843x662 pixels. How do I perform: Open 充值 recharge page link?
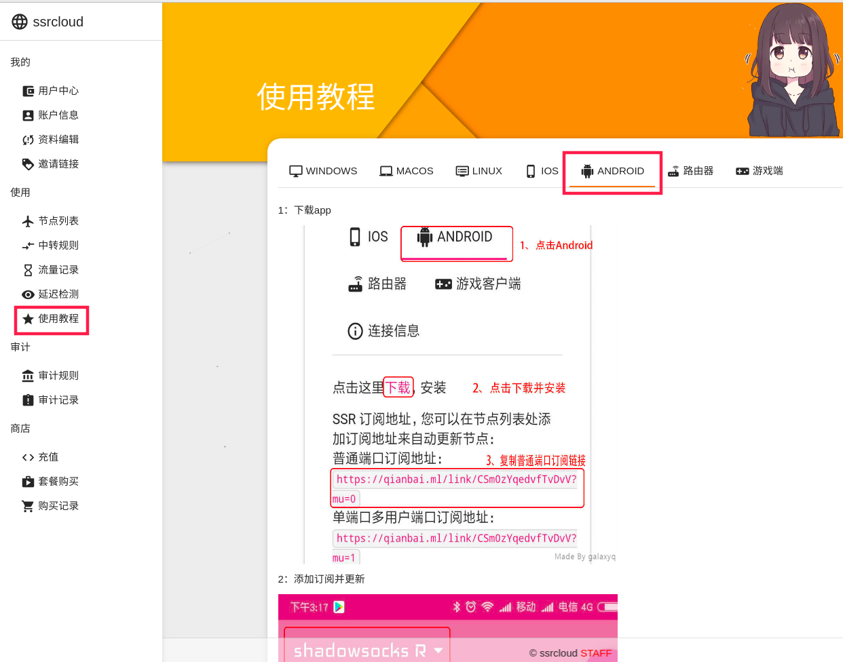48,457
